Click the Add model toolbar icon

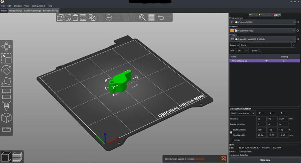(x=60, y=18)
